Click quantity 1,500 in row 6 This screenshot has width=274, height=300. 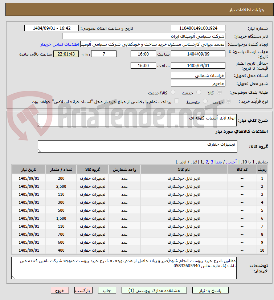(x=61, y=218)
